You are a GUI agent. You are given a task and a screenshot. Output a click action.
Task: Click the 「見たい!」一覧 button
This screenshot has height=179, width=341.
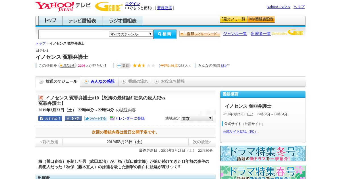coord(233,19)
